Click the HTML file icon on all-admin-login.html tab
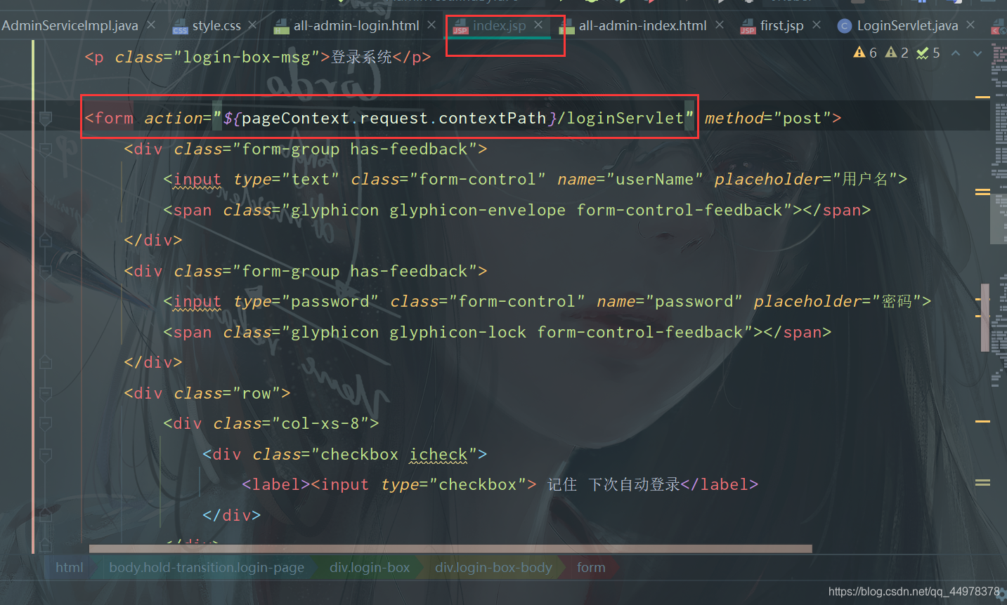Viewport: 1007px width, 605px height. [282, 27]
